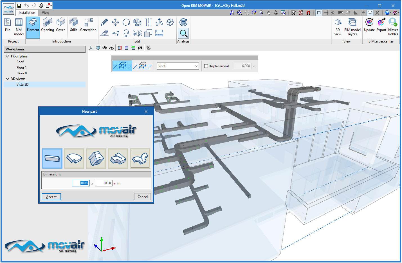The height and width of the screenshot is (263, 402).
Task: Select the Copy overlapping squares tool
Action: tap(148, 33)
